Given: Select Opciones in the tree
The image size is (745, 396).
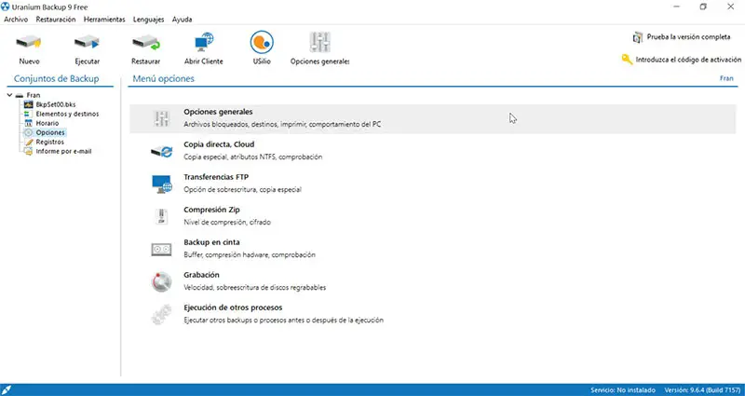Looking at the screenshot, I should [50, 132].
